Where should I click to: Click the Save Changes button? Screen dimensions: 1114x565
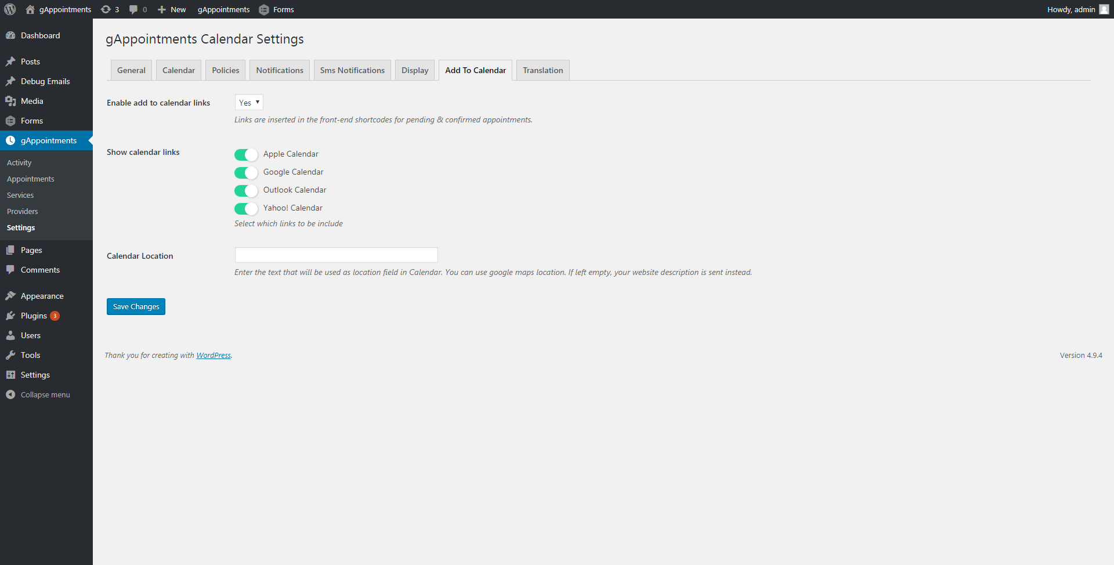136,306
